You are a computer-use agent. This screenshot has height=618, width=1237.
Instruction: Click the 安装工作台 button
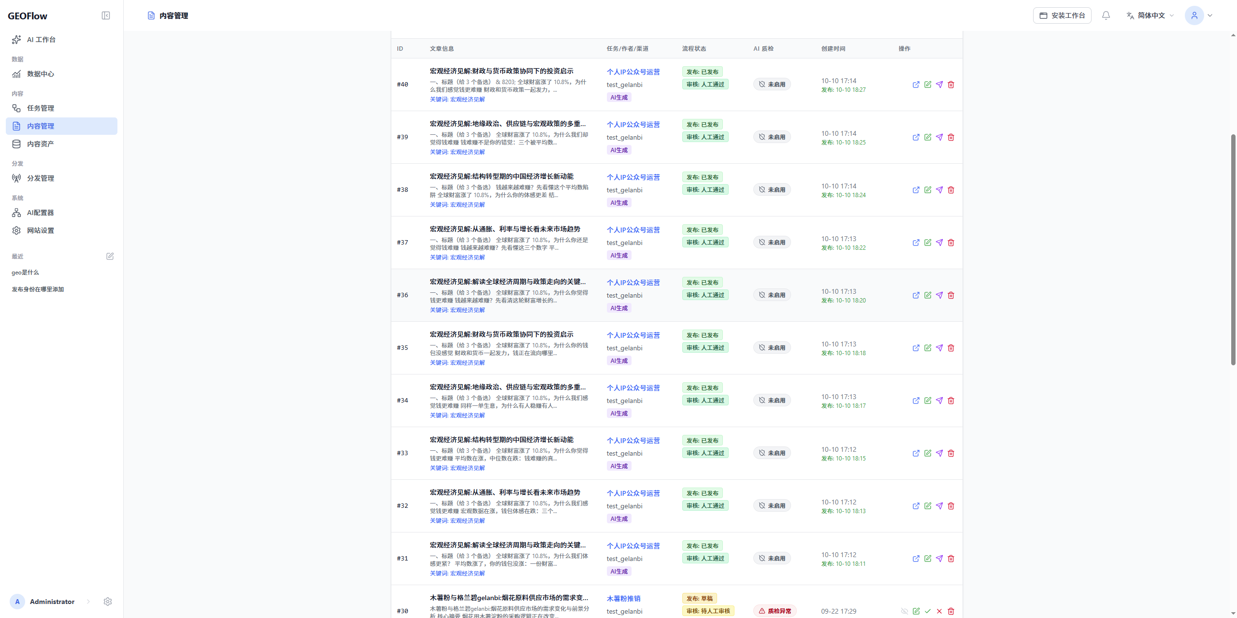tap(1062, 15)
